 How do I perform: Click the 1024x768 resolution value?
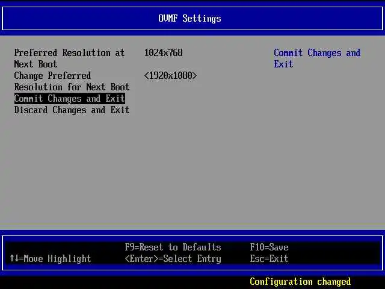163,52
